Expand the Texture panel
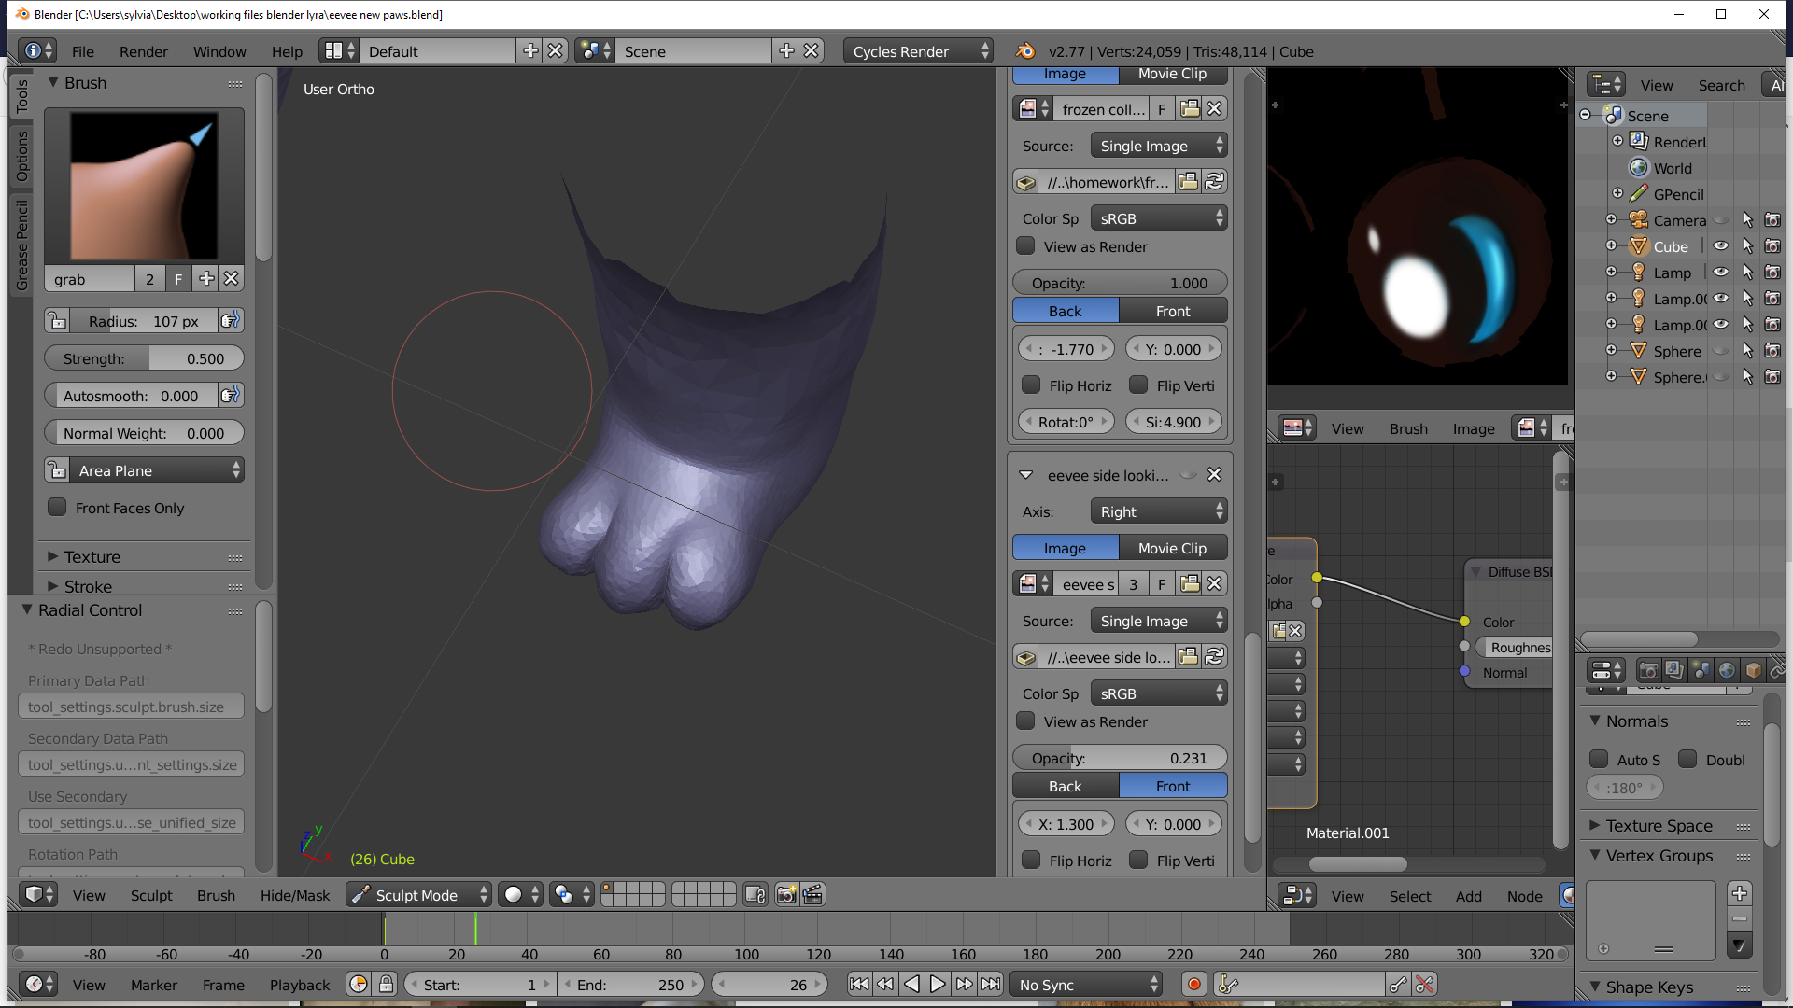The height and width of the screenshot is (1008, 1793). click(x=92, y=557)
